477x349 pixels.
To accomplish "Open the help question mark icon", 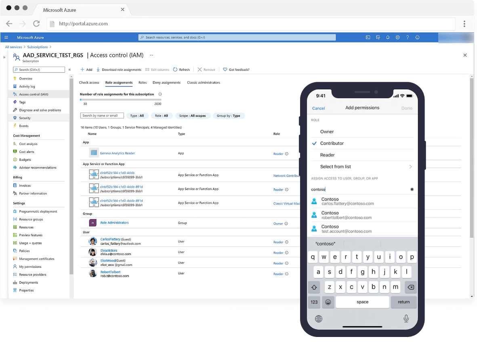I will pyautogui.click(x=408, y=38).
